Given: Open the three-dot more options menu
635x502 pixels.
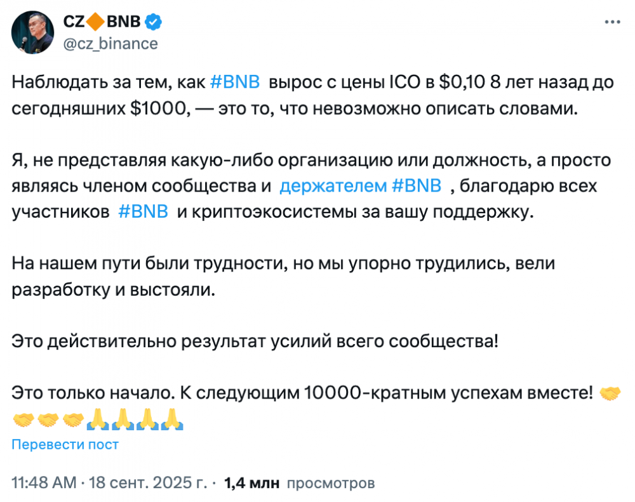Looking at the screenshot, I should [x=612, y=22].
